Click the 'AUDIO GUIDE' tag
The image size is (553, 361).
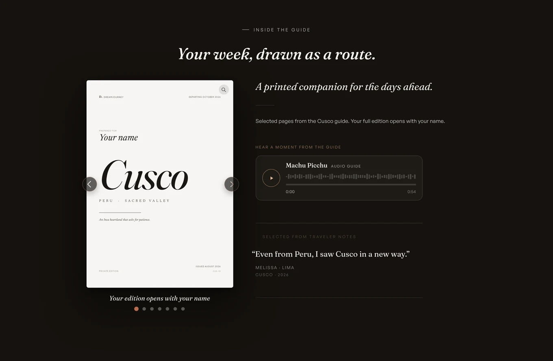click(346, 166)
